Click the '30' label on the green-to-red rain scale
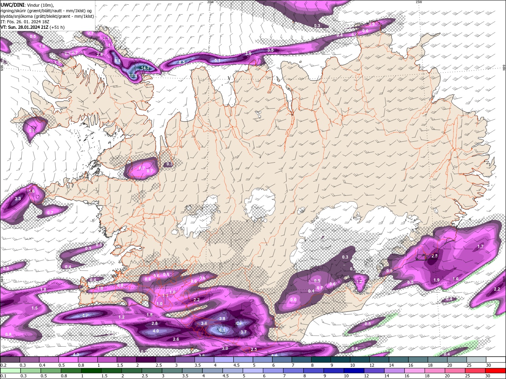Image resolution: width=506 pixels, height=379 pixels. pos(489,376)
